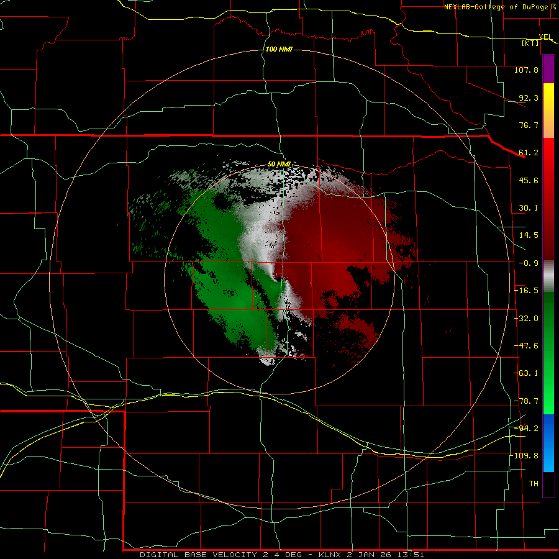Viewport: 559px width, 559px height.
Task: Click the purple top segment of color bar
Action: tap(548, 70)
